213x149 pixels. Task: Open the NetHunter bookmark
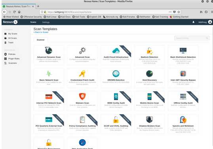pyautogui.click(x=144, y=17)
